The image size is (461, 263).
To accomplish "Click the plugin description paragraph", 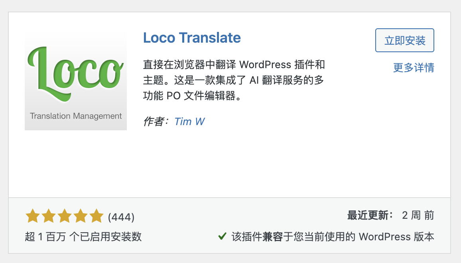I will pos(234,80).
